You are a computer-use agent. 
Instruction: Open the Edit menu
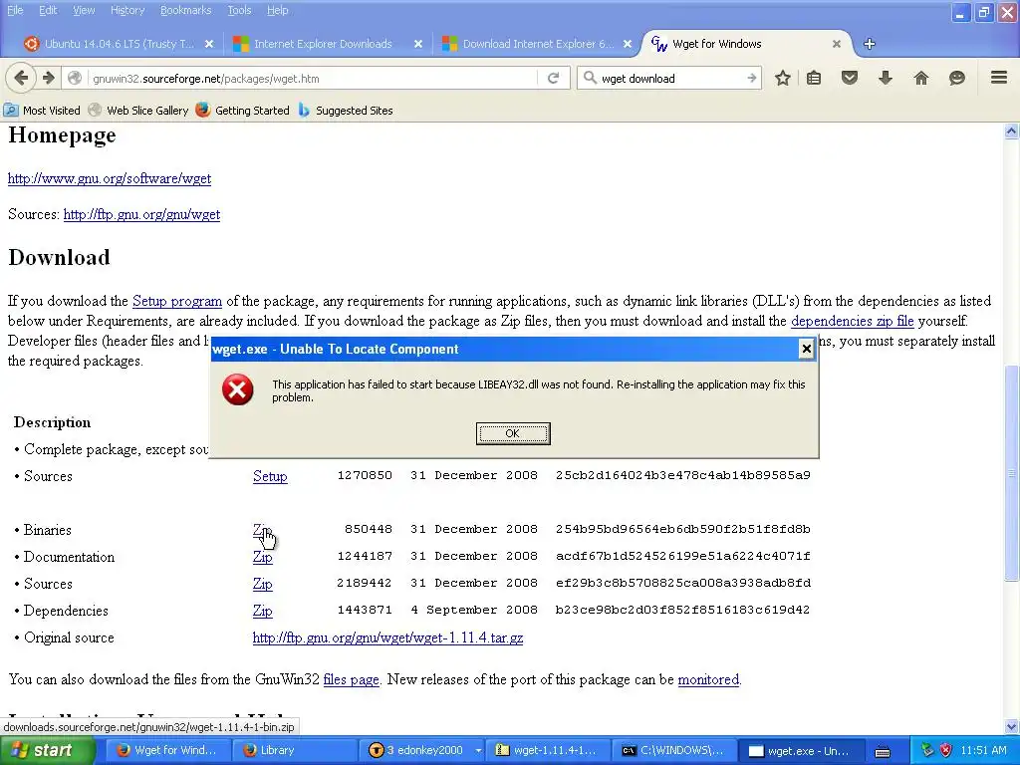point(48,10)
